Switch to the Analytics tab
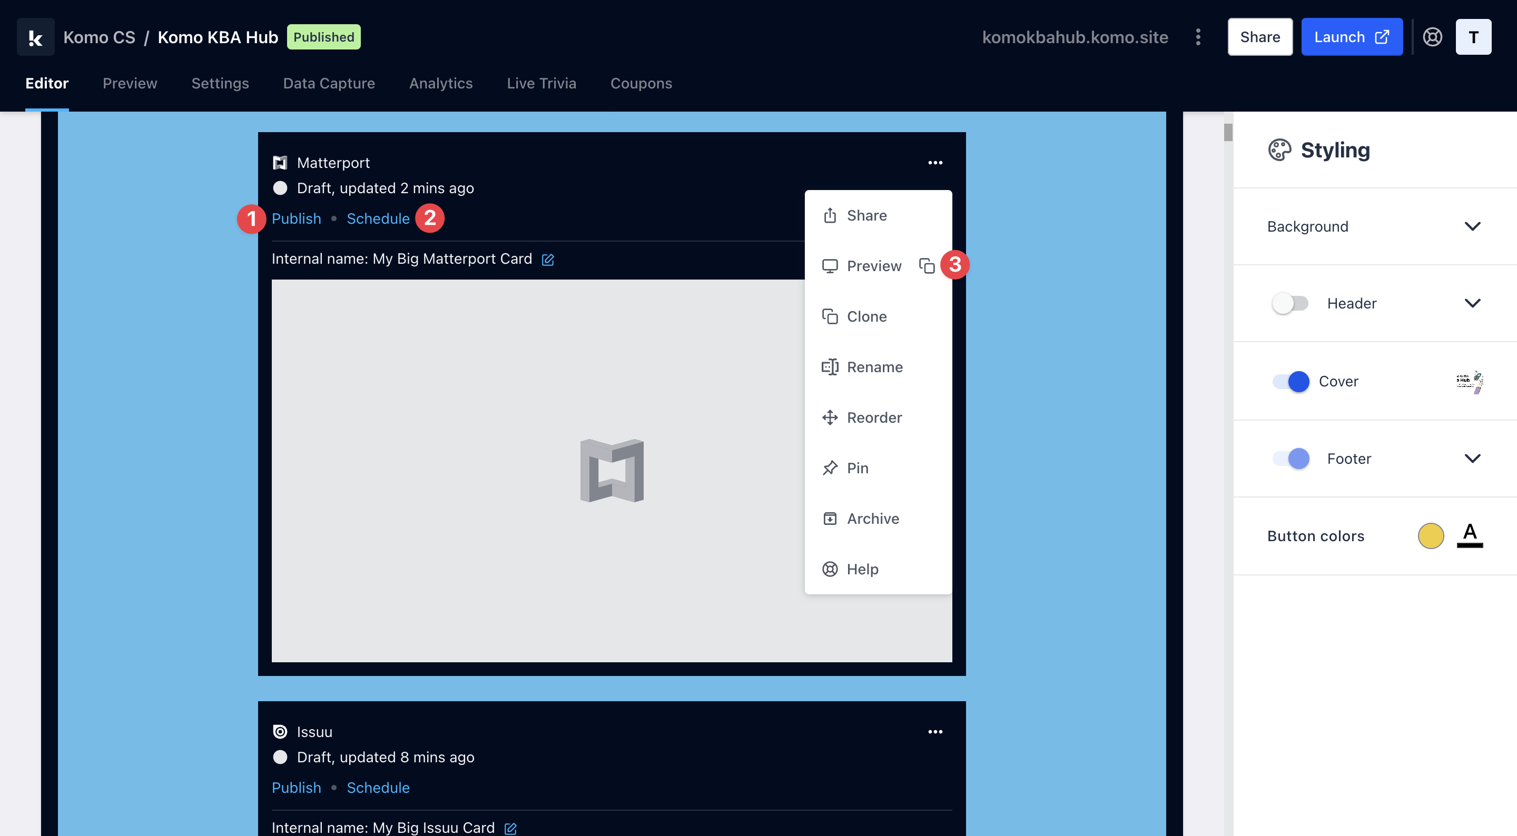This screenshot has width=1517, height=836. coord(440,84)
